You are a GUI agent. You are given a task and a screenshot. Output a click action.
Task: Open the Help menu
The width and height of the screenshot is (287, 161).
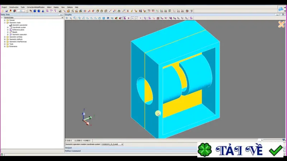tap(76, 7)
